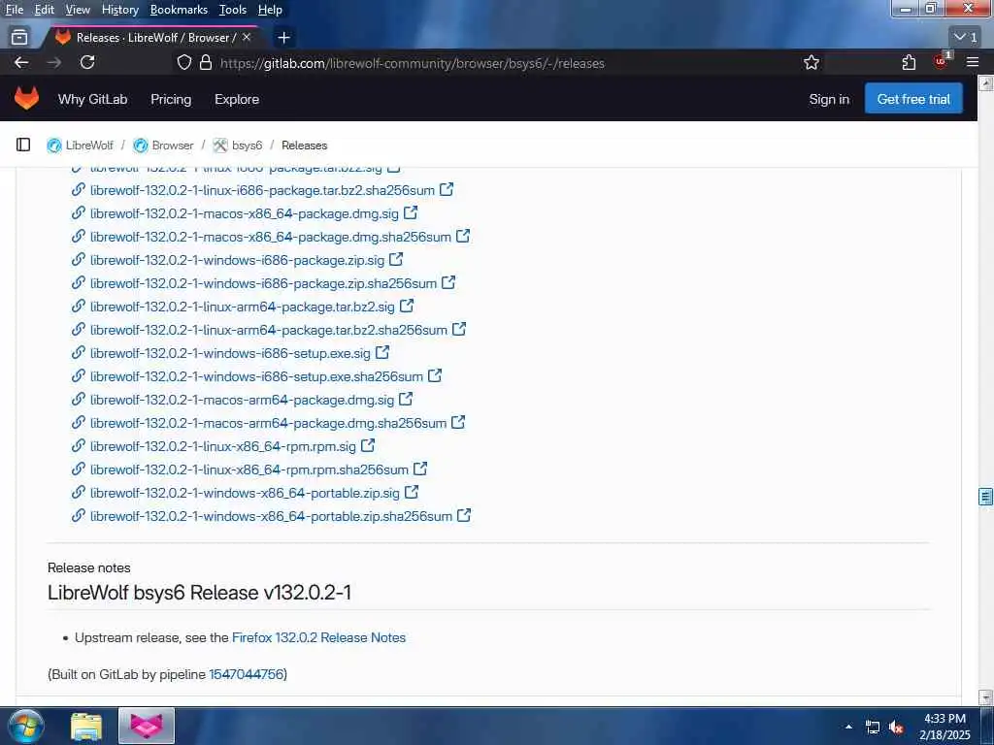Open the View menu
Image resolution: width=994 pixels, height=745 pixels.
[x=78, y=10]
